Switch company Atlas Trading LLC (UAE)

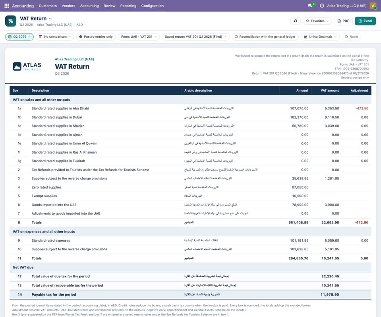(x=346, y=6)
